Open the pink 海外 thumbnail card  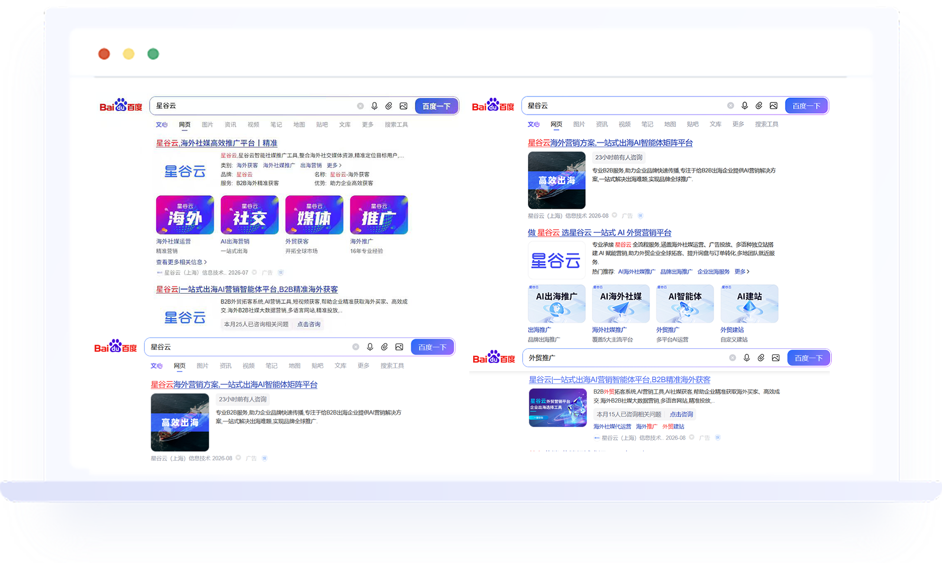[185, 215]
